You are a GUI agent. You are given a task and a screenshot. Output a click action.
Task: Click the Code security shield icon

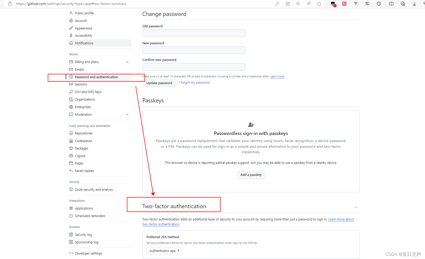[x=71, y=189]
